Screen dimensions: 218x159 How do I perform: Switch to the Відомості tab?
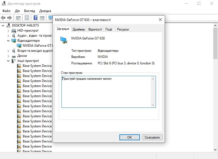95,29
